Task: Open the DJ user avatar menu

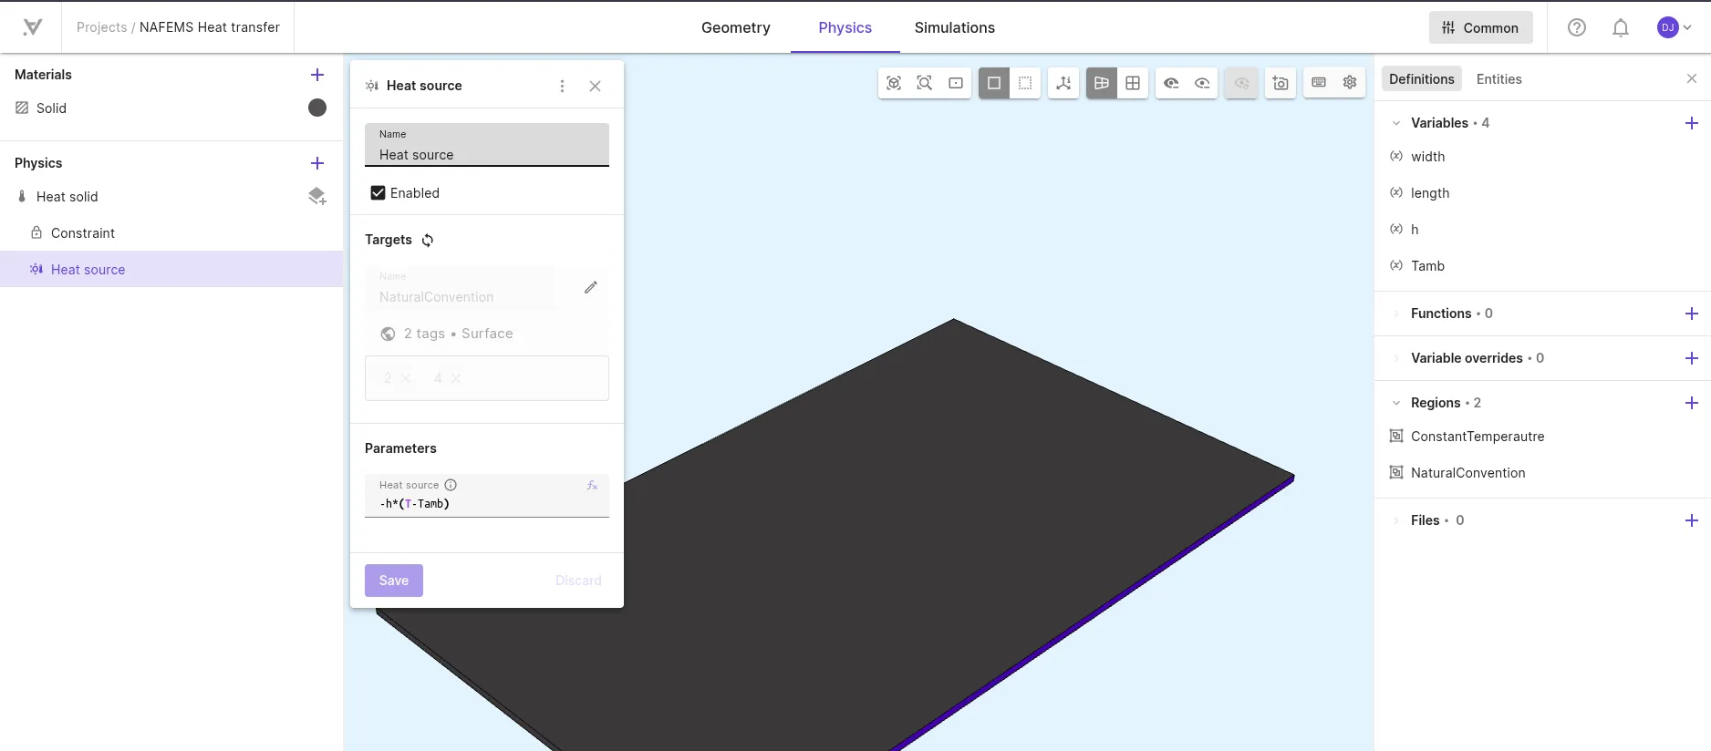Action: click(1674, 27)
